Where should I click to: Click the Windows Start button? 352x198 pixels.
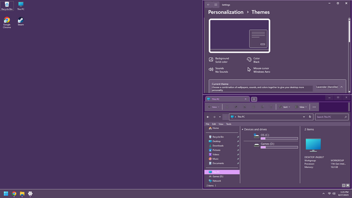(x=6, y=194)
